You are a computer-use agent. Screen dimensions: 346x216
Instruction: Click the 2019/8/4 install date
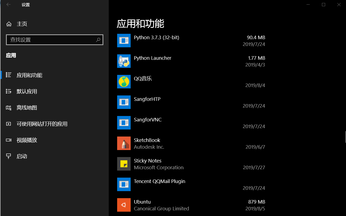point(255,85)
